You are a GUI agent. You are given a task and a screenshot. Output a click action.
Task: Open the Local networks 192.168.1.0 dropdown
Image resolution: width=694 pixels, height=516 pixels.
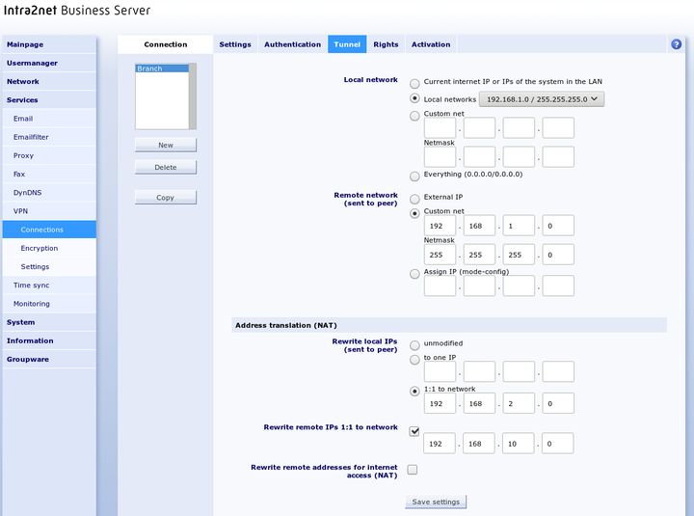click(x=542, y=99)
